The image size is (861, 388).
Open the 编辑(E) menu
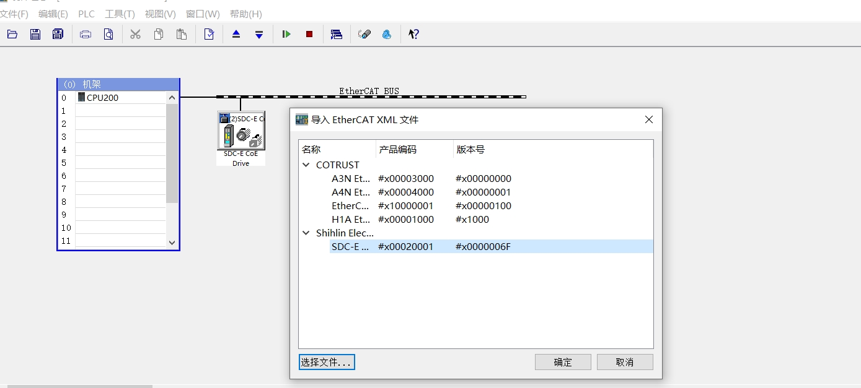pyautogui.click(x=53, y=14)
